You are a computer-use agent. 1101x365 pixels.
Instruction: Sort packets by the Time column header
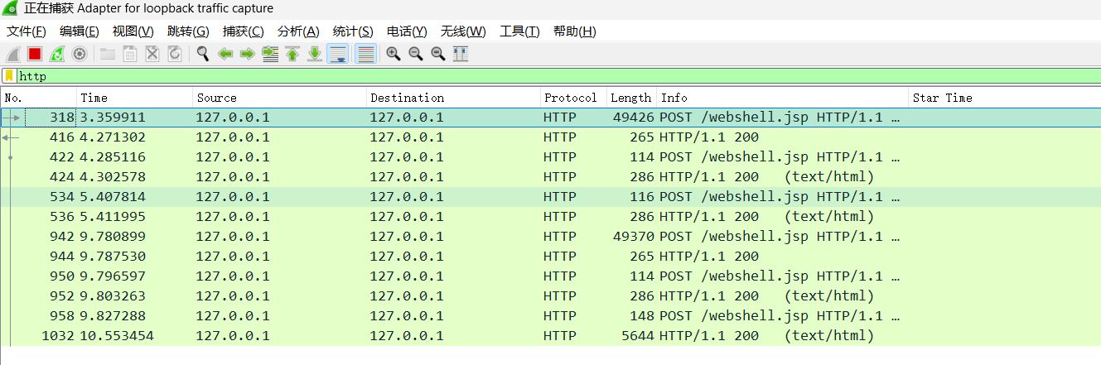(134, 98)
